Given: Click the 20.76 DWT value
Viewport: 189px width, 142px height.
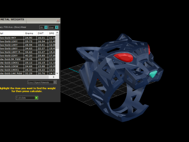Looking at the screenshot, I should [41, 73].
